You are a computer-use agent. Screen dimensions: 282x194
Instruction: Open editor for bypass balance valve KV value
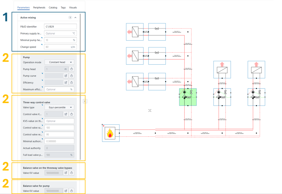[66, 173]
